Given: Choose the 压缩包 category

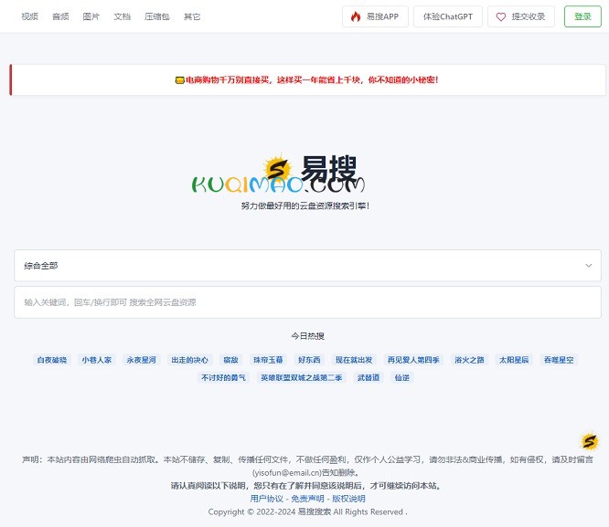Looking at the screenshot, I should [x=157, y=16].
